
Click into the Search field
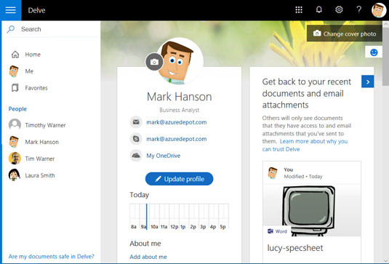52,29
